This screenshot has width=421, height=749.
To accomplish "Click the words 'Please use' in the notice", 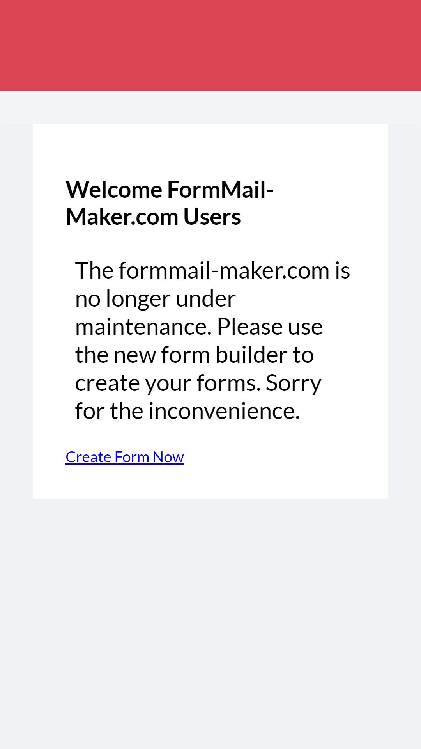I will point(270,327).
